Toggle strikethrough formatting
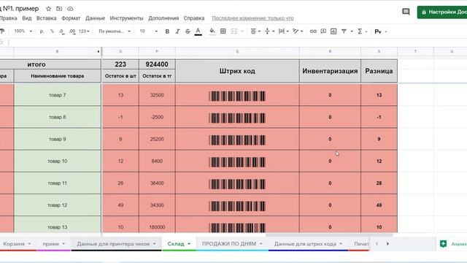This screenshot has width=467, height=263. click(x=188, y=31)
